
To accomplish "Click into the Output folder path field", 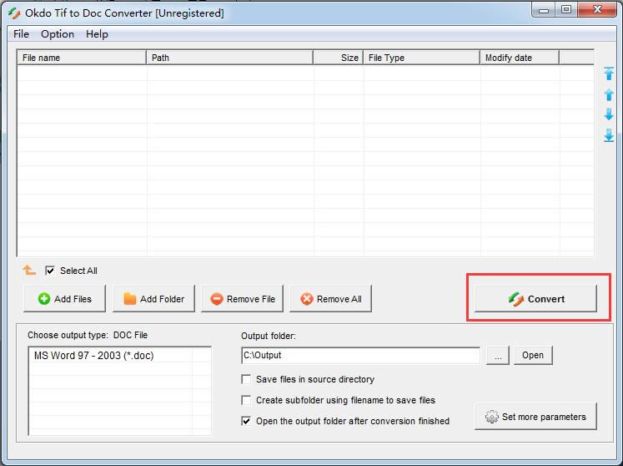I will (360, 355).
